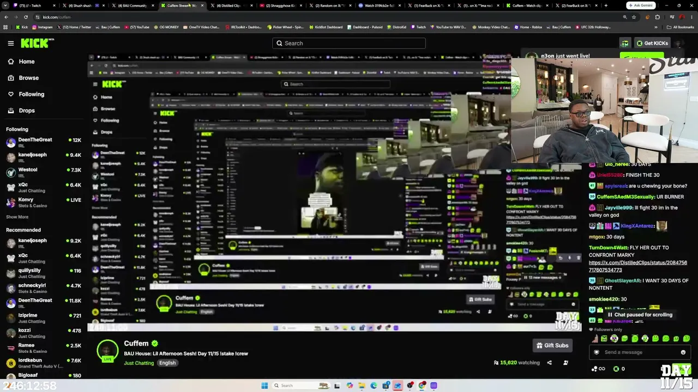
Task: Open the emoji picker in chat input
Action: pos(683,352)
